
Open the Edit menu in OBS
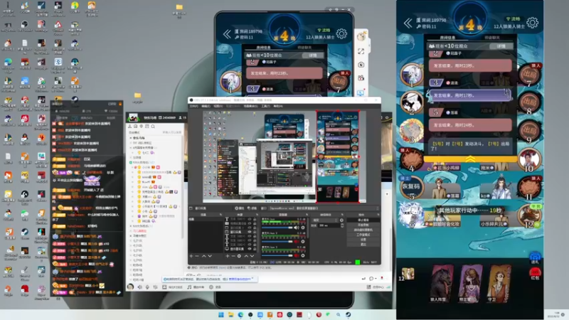(206, 106)
